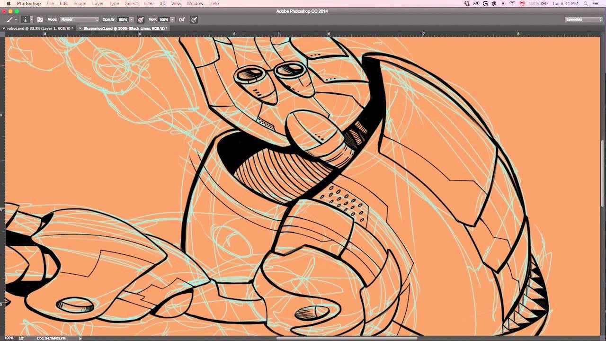The width and height of the screenshot is (606, 341).
Task: Toggle pressure control for brush size
Action: tap(194, 19)
